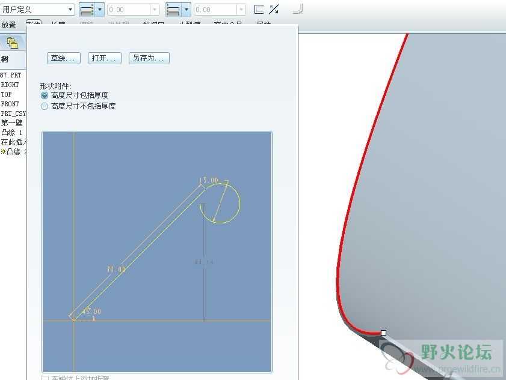
Task: Open the 形状 tab
Action: 34,23
